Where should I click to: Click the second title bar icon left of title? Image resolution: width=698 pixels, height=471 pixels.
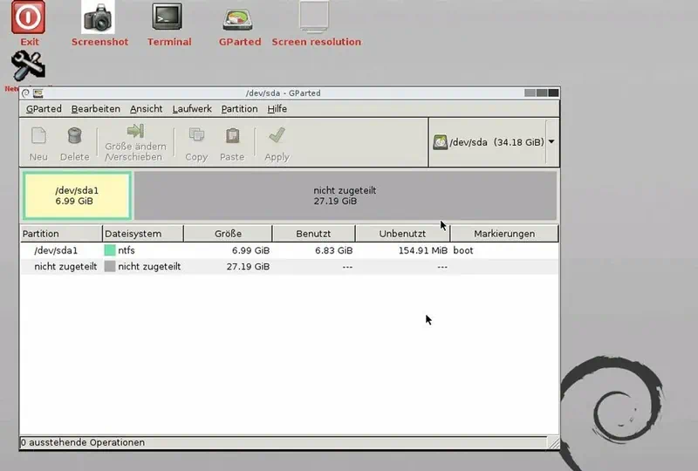click(38, 93)
